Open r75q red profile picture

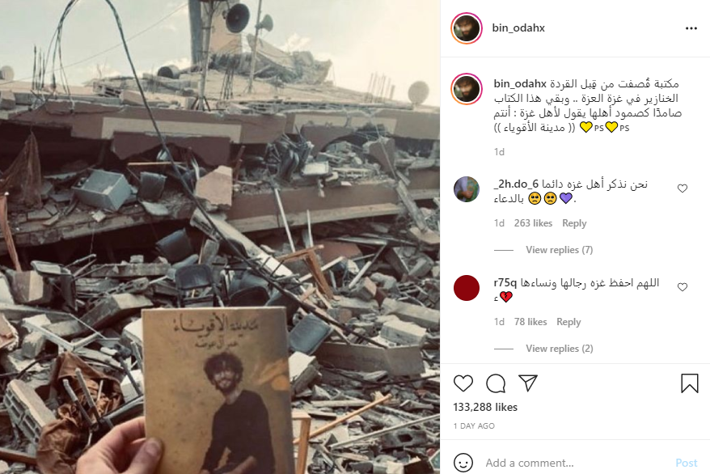467,288
